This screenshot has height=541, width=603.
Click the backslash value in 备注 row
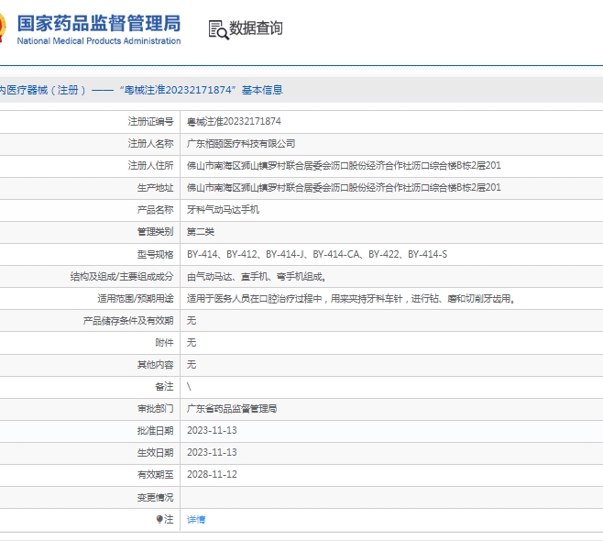[x=189, y=387]
